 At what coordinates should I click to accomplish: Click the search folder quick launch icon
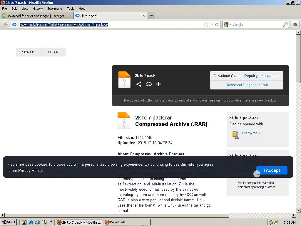pyautogui.click(x=44, y=222)
